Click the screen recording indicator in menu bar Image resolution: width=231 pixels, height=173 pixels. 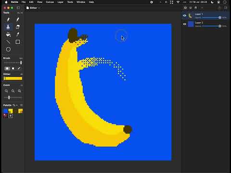152,2
